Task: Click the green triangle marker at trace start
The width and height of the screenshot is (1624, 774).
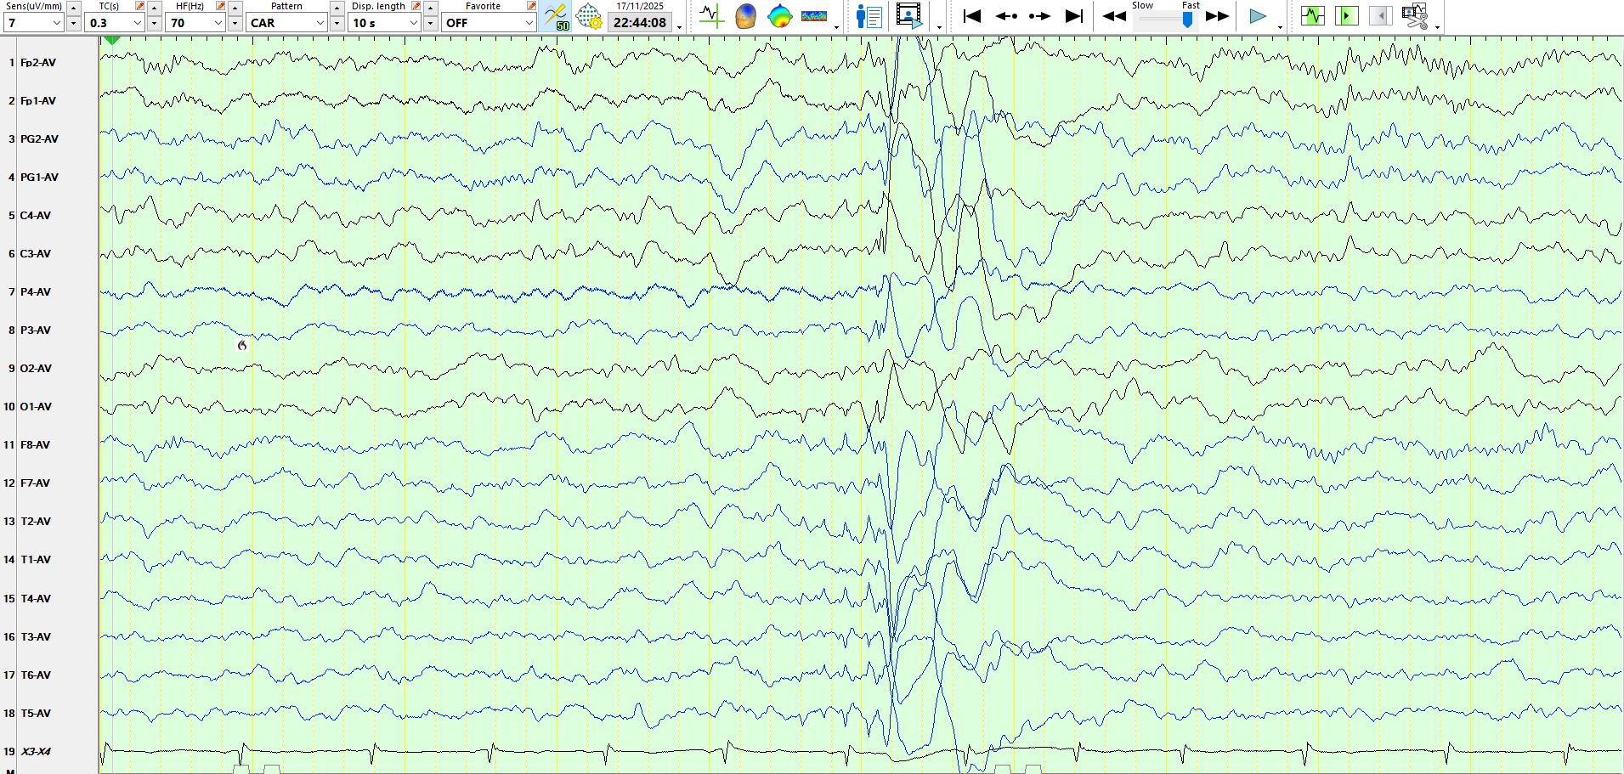Action: click(112, 40)
